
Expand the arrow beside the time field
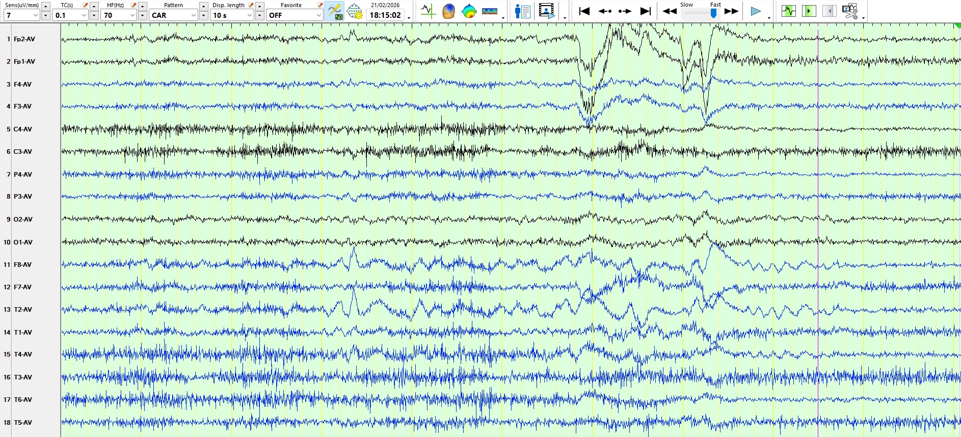click(409, 18)
